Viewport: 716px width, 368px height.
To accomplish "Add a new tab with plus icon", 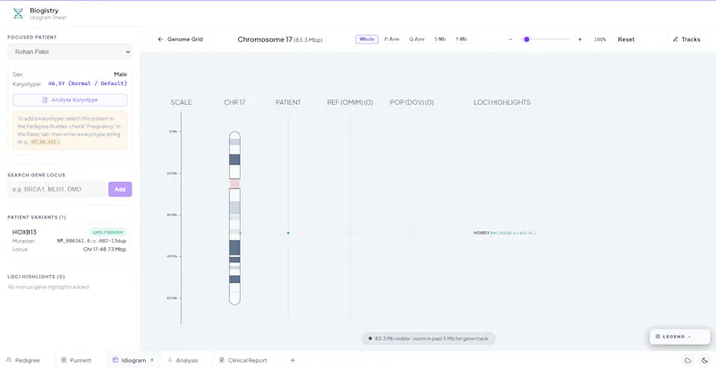I will point(293,360).
